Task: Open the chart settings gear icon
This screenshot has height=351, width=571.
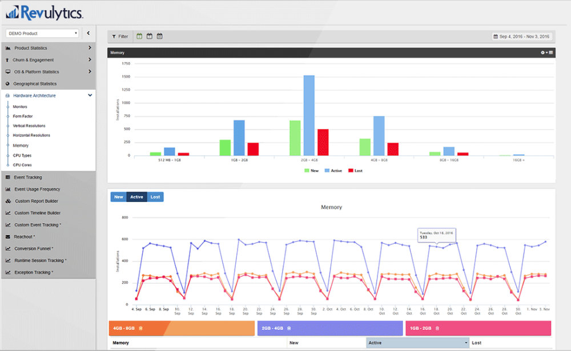Action: click(x=542, y=53)
